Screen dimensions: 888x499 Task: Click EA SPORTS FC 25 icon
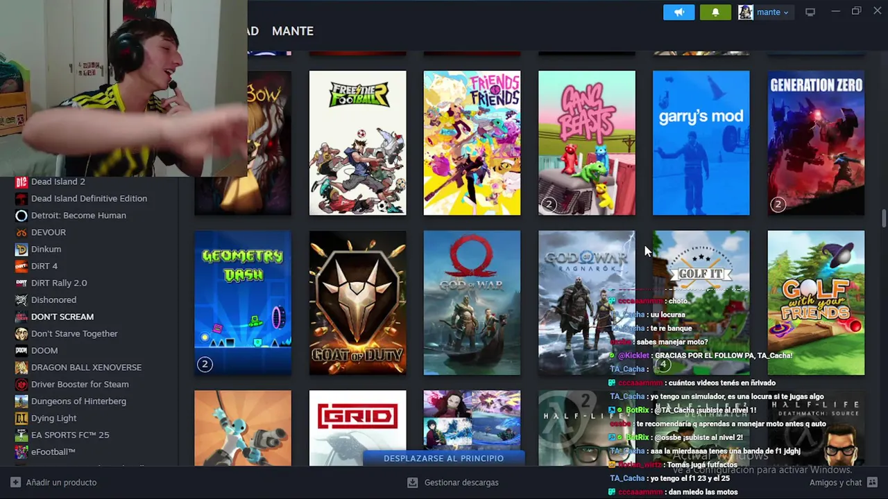point(22,435)
